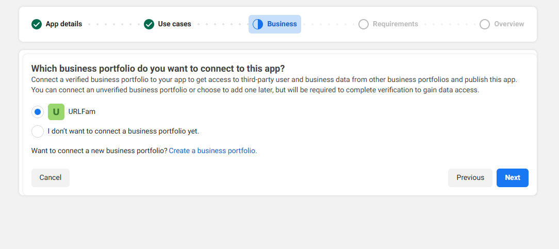
Task: Go back with the Previous button
Action: pos(470,178)
